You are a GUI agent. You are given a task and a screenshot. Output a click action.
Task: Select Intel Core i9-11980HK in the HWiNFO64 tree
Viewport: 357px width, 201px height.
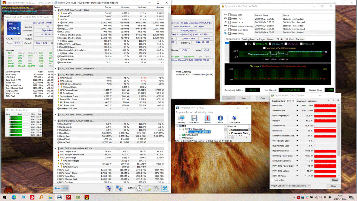[199, 132]
